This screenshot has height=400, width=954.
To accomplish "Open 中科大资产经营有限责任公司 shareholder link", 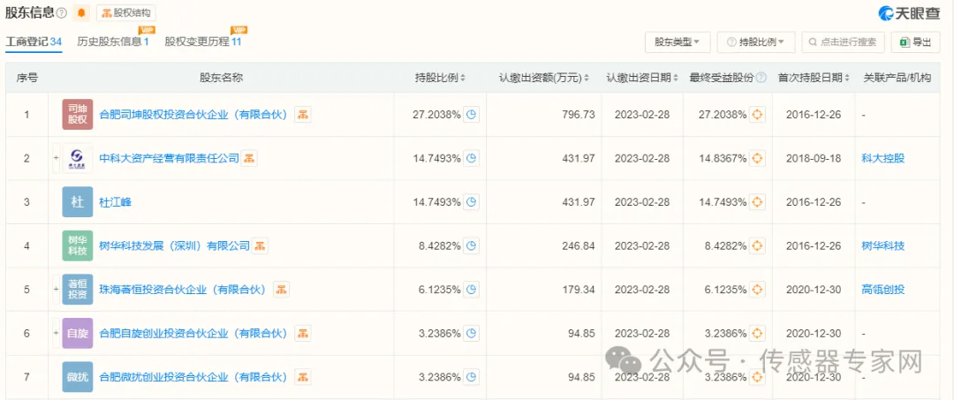I will [x=169, y=159].
